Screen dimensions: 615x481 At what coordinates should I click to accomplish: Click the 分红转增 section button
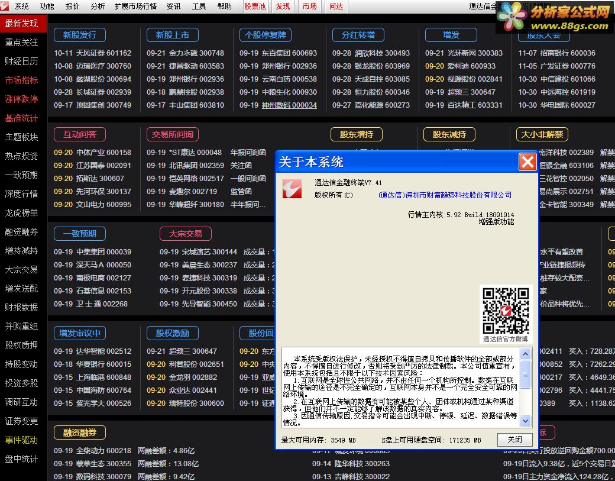tap(358, 35)
